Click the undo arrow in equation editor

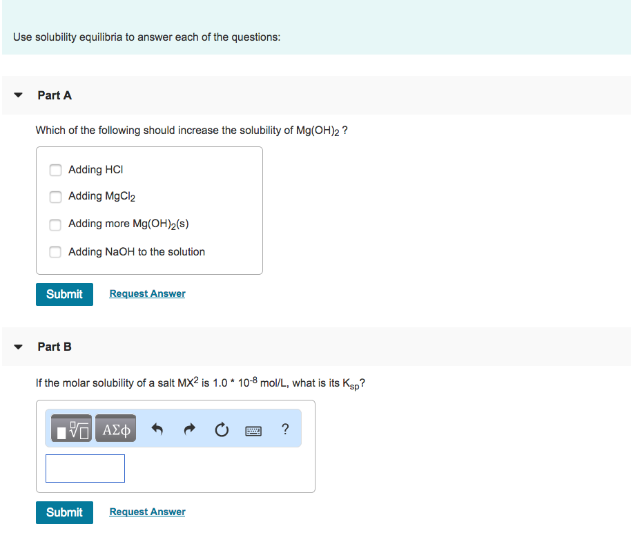pos(157,428)
